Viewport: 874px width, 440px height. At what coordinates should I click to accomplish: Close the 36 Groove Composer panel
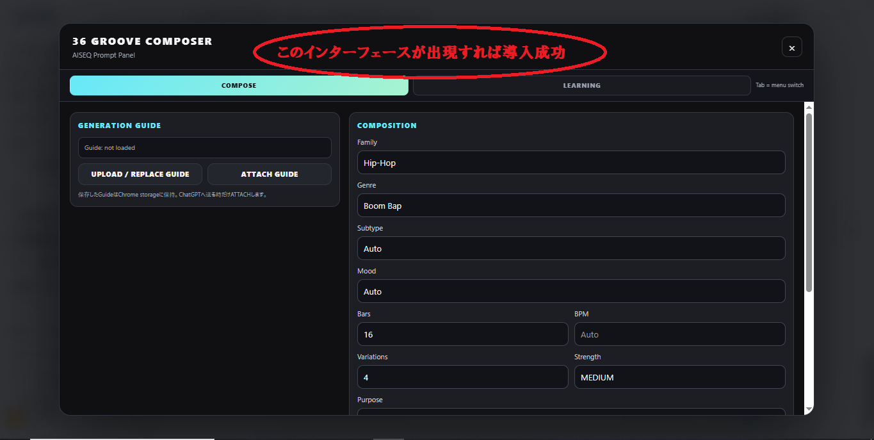click(x=791, y=47)
